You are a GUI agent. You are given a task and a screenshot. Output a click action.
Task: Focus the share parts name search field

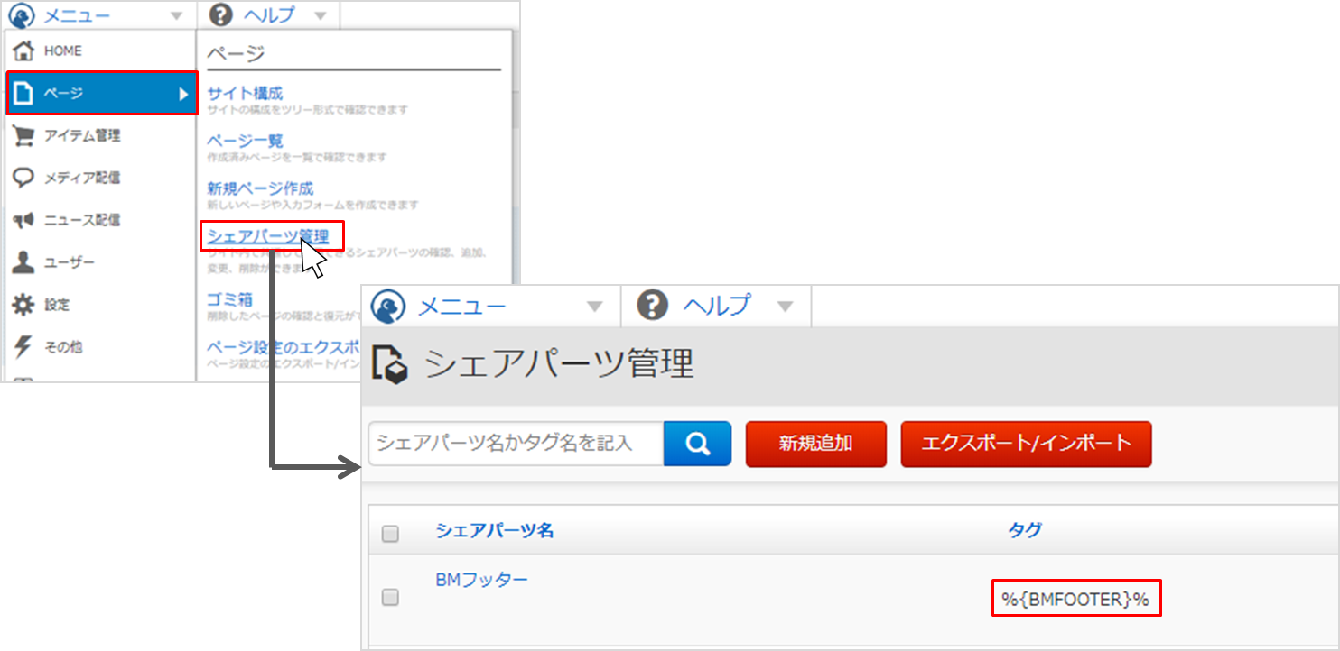pos(516,444)
